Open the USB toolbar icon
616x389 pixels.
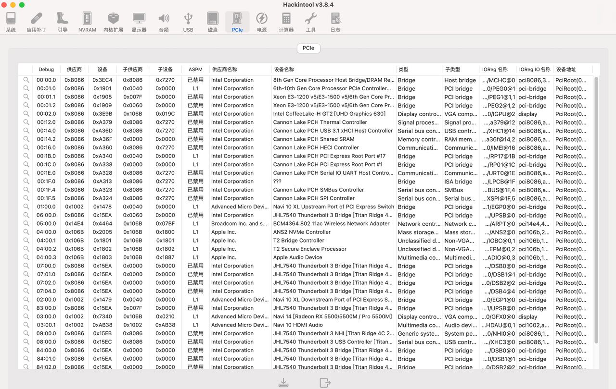tap(188, 22)
